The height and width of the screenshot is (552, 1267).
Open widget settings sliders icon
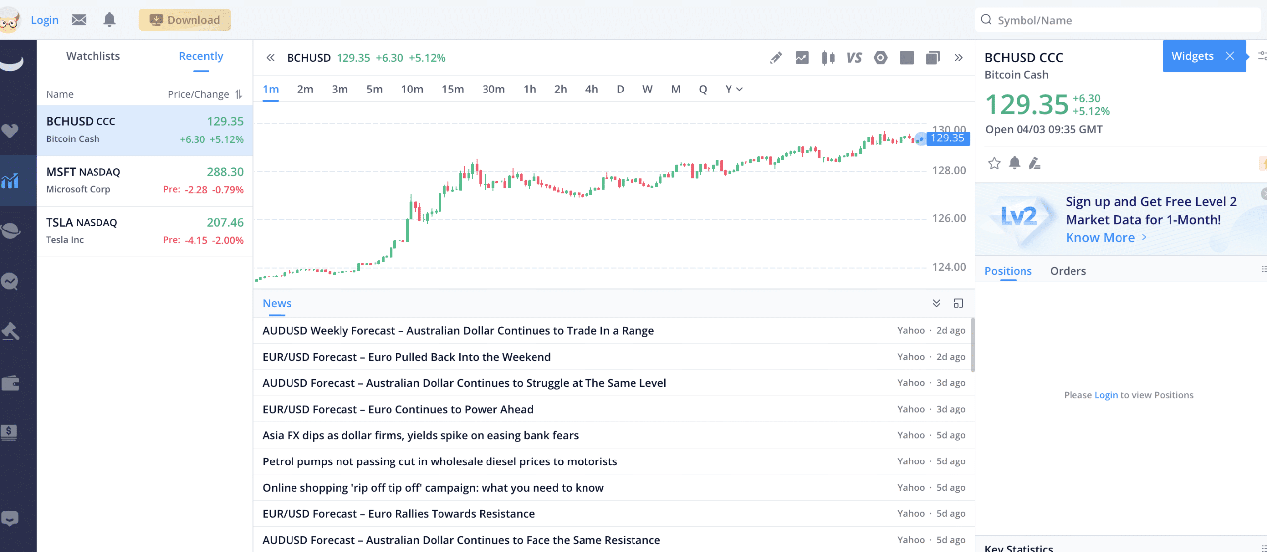pos(1262,56)
